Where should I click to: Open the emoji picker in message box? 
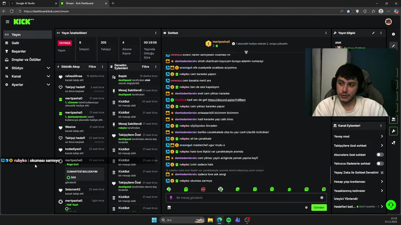[x=322, y=197]
